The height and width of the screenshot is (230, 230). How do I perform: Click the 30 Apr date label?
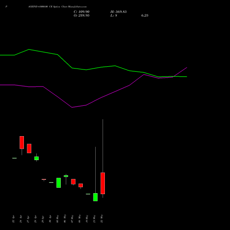[50, 219]
